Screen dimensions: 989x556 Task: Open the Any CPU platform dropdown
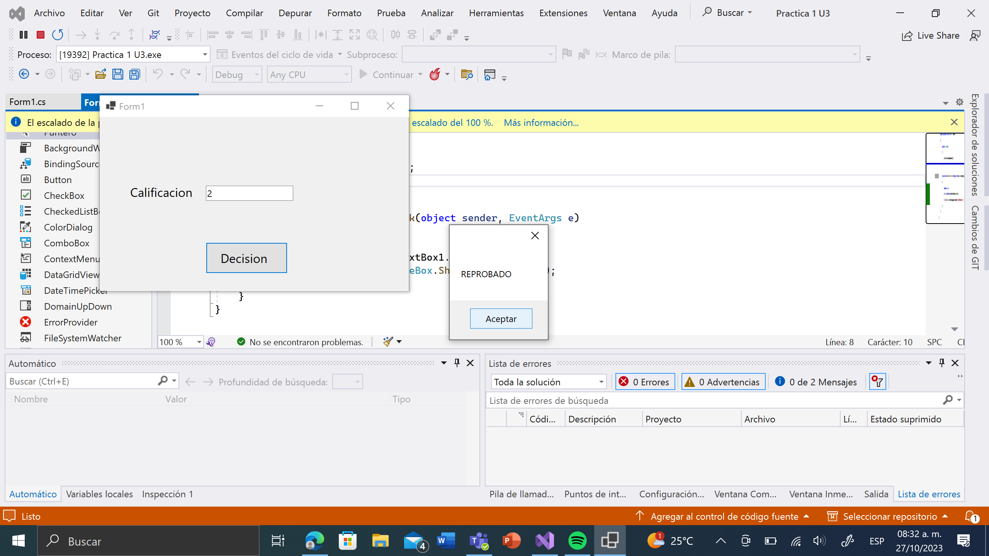coord(345,74)
